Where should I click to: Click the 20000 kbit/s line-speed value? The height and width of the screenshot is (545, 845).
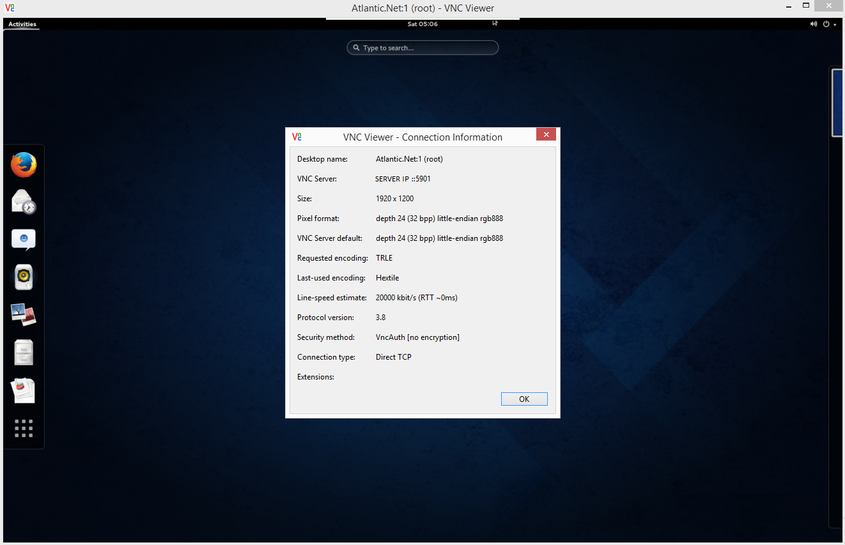pos(417,298)
